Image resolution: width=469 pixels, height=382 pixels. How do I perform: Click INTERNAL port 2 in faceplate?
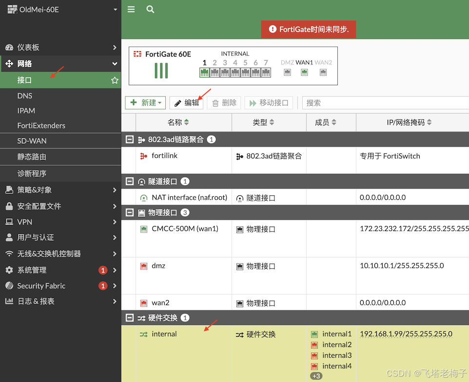coord(215,73)
